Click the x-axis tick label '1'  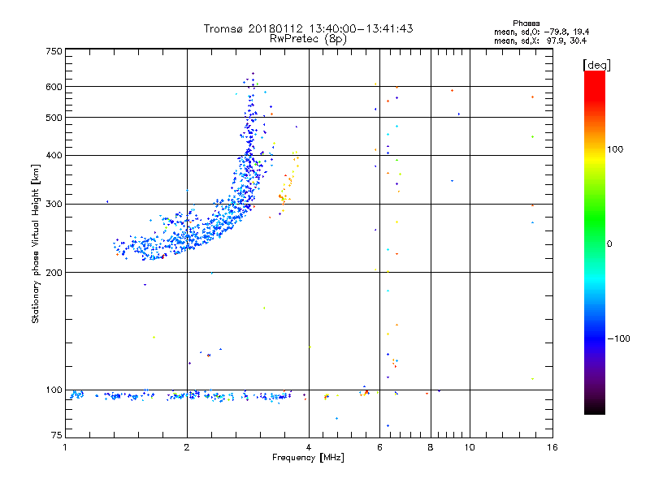[65, 447]
